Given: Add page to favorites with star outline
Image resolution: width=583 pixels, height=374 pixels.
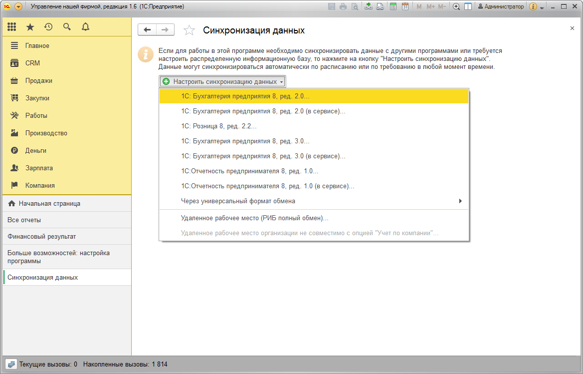Looking at the screenshot, I should point(189,30).
